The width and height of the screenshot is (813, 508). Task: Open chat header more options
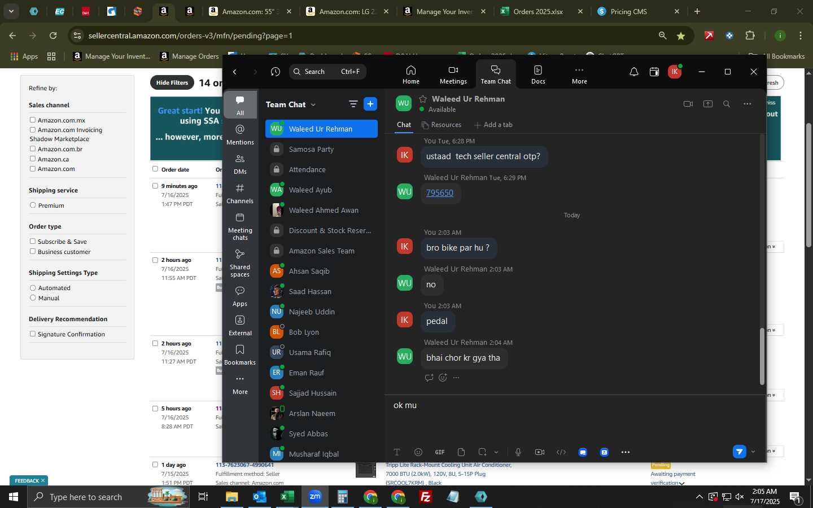click(x=747, y=104)
